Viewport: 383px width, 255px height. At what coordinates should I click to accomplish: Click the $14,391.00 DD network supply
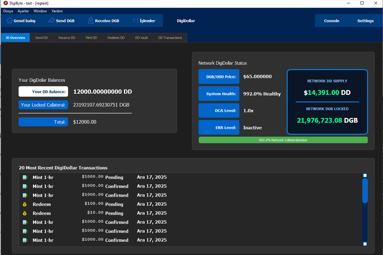327,93
